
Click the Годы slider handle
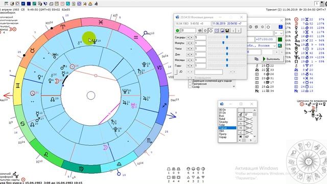click(x=227, y=65)
